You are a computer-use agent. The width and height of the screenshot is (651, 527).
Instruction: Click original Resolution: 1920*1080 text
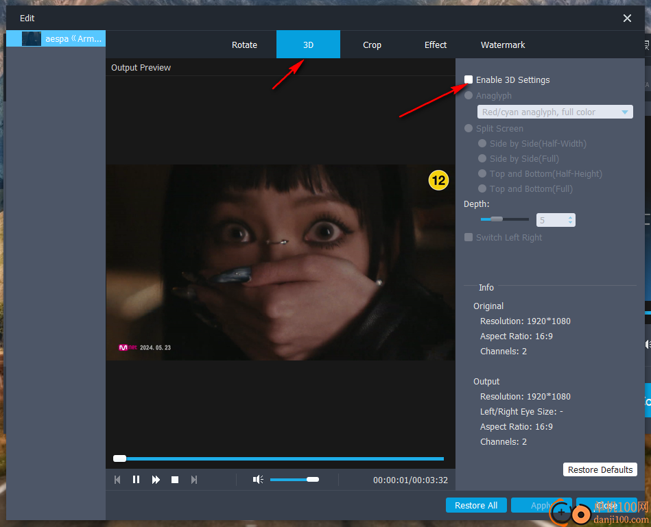pos(525,321)
